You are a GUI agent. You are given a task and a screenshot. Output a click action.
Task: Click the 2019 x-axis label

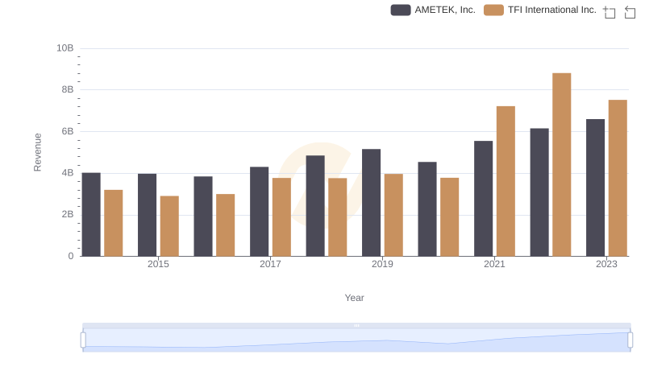[x=382, y=264]
